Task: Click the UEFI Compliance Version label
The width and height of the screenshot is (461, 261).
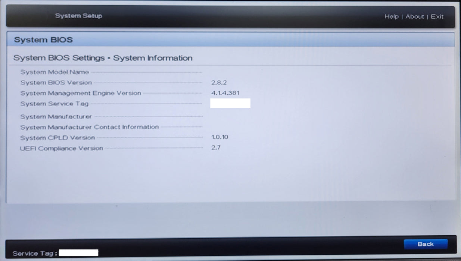Action: (62, 148)
